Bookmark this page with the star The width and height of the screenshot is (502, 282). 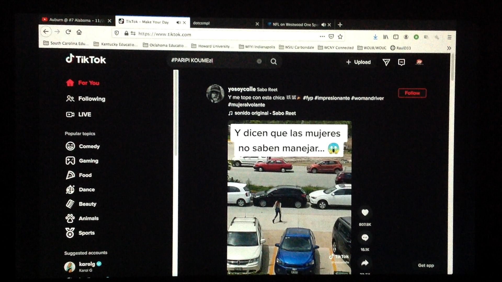(340, 37)
